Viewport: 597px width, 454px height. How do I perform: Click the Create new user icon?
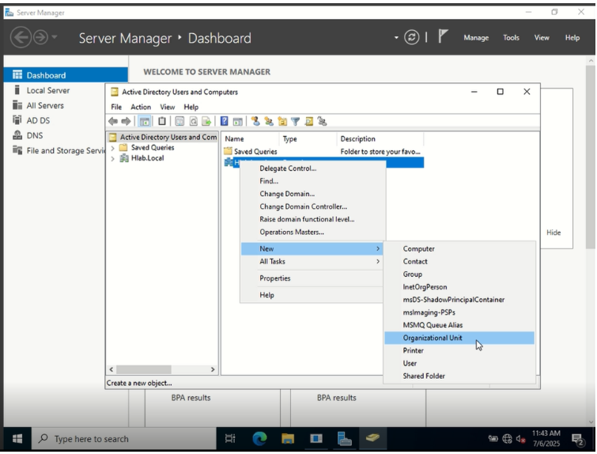pos(255,122)
